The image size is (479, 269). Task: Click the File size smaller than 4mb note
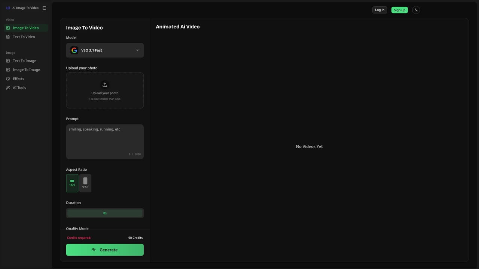point(105,99)
